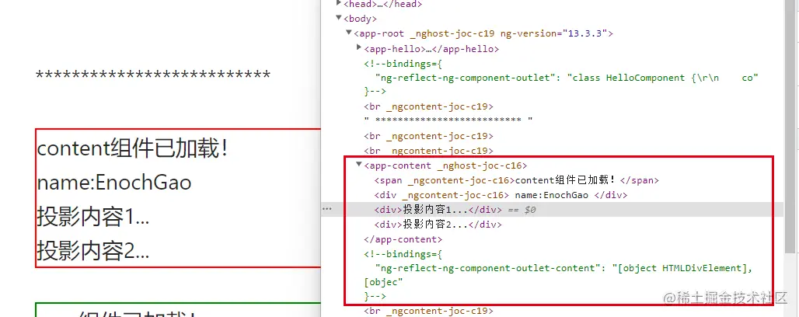799x317 pixels.
Task: Click the body tag text
Action: coord(361,19)
